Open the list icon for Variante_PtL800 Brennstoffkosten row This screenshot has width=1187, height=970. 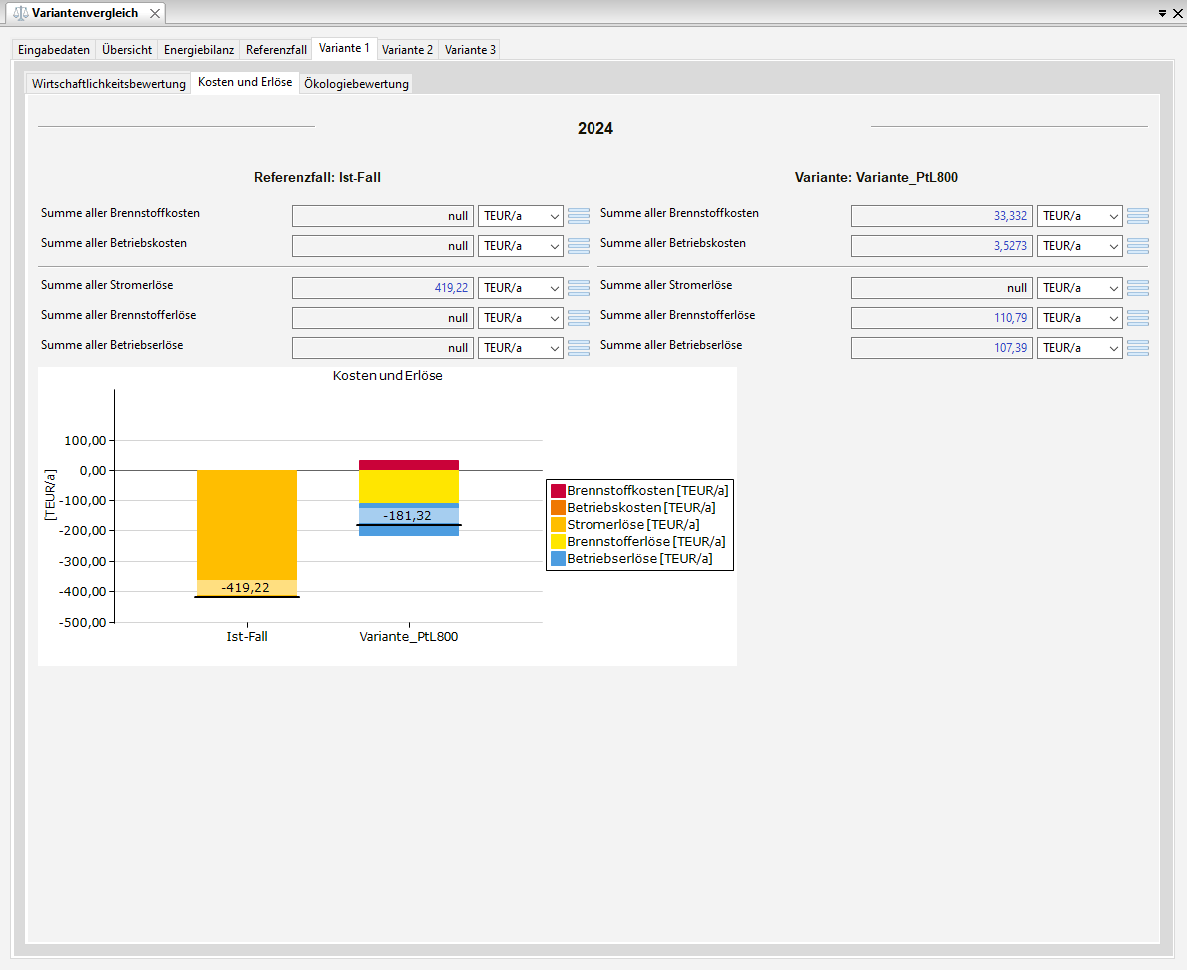pos(1138,216)
